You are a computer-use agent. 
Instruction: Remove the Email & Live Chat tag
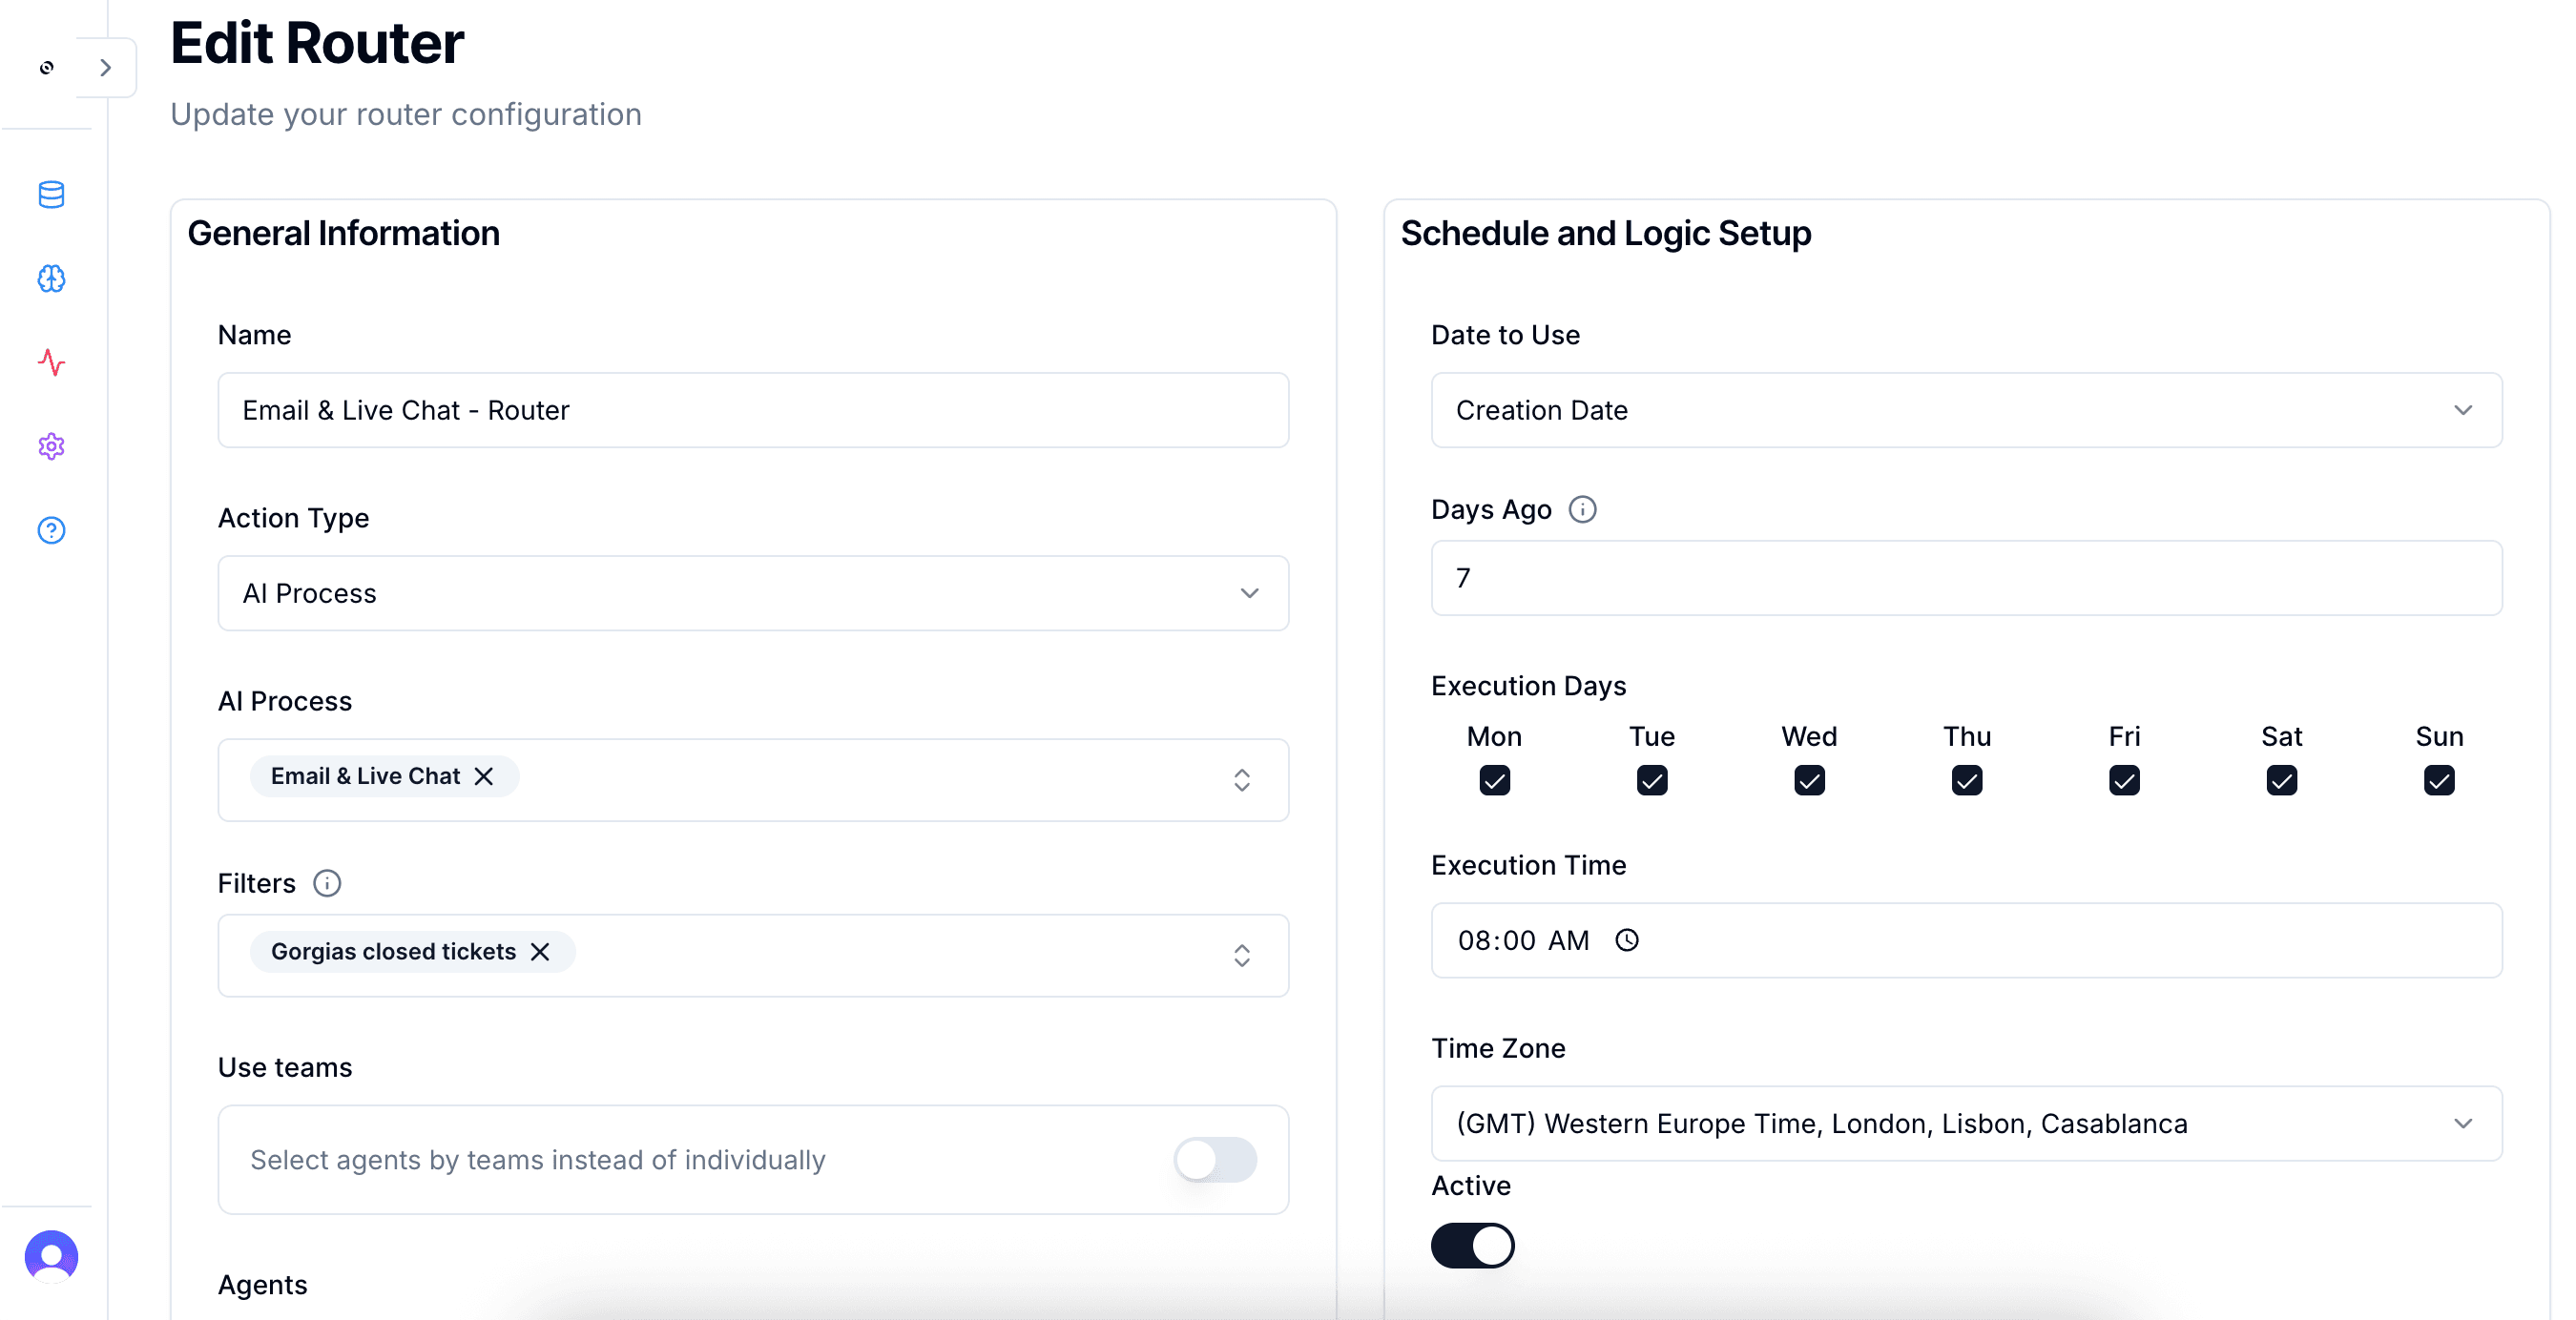coord(485,776)
